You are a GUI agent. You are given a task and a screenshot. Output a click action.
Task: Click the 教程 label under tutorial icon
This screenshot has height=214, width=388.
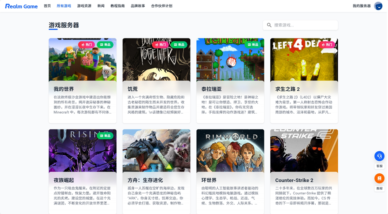click(379, 188)
